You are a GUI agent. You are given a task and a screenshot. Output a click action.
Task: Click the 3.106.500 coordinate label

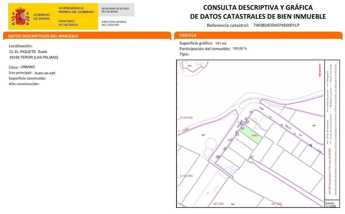click(x=186, y=118)
